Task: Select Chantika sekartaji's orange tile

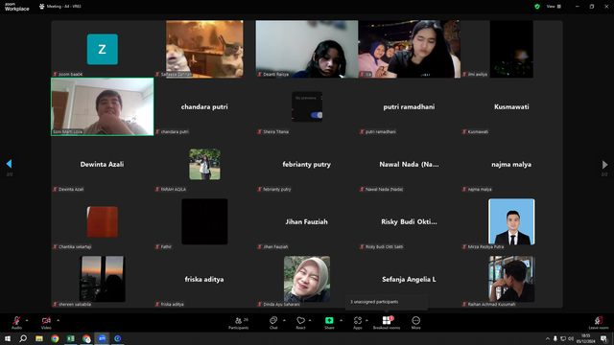Action: click(103, 221)
